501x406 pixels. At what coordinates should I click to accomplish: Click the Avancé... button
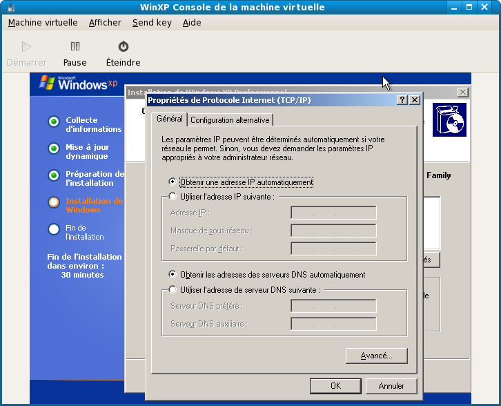[376, 356]
